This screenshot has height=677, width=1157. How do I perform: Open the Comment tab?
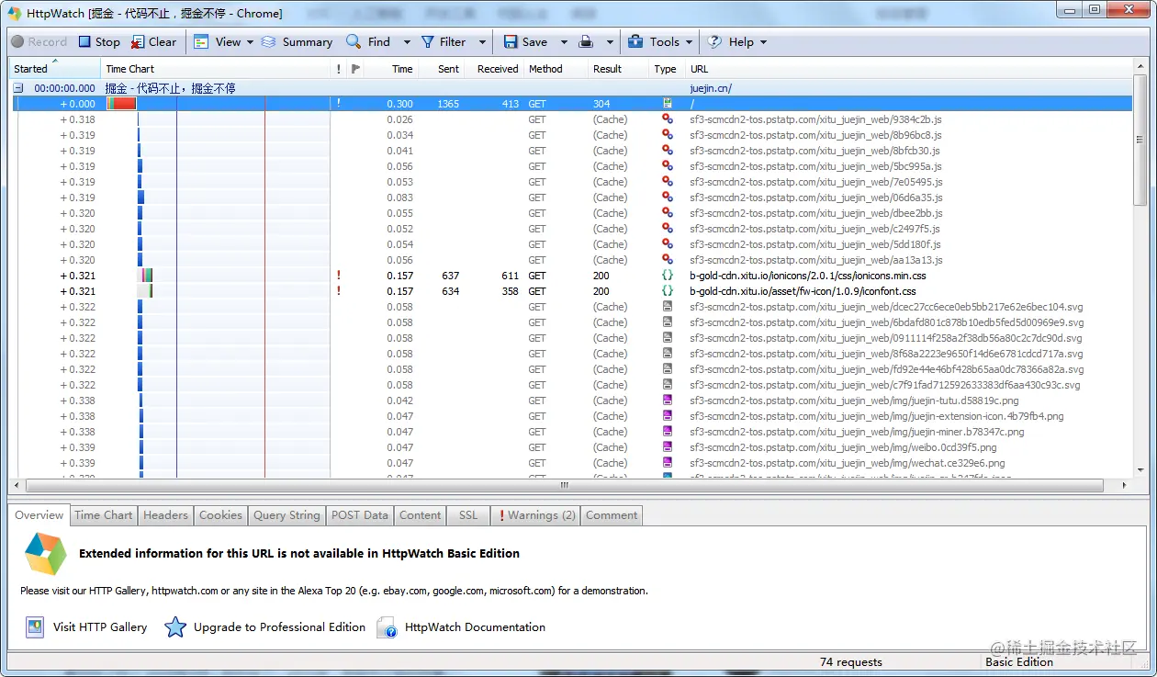pos(612,515)
